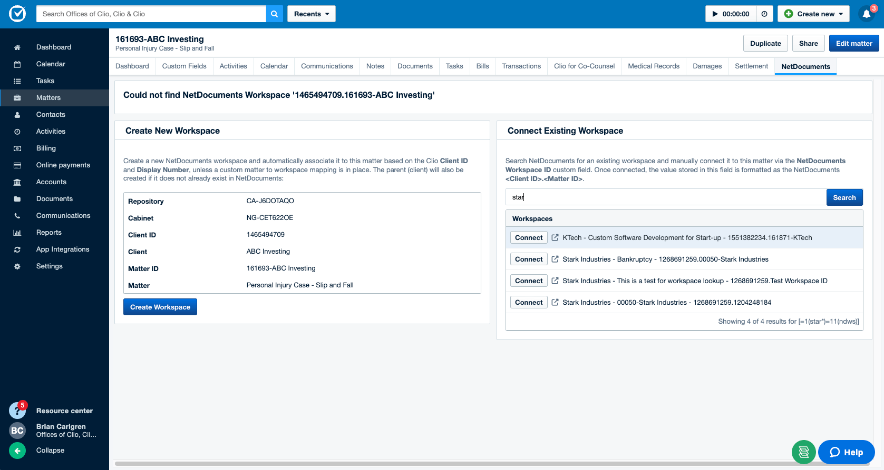Focus the global Clio search field
The width and height of the screenshot is (884, 470).
click(x=151, y=14)
